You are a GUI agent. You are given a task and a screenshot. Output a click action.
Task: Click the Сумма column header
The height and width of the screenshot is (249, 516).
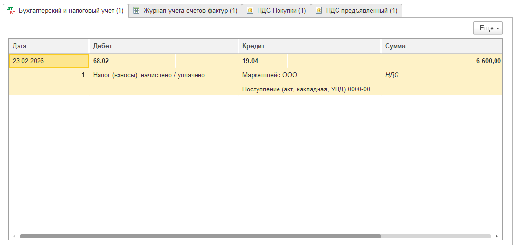(x=442, y=46)
